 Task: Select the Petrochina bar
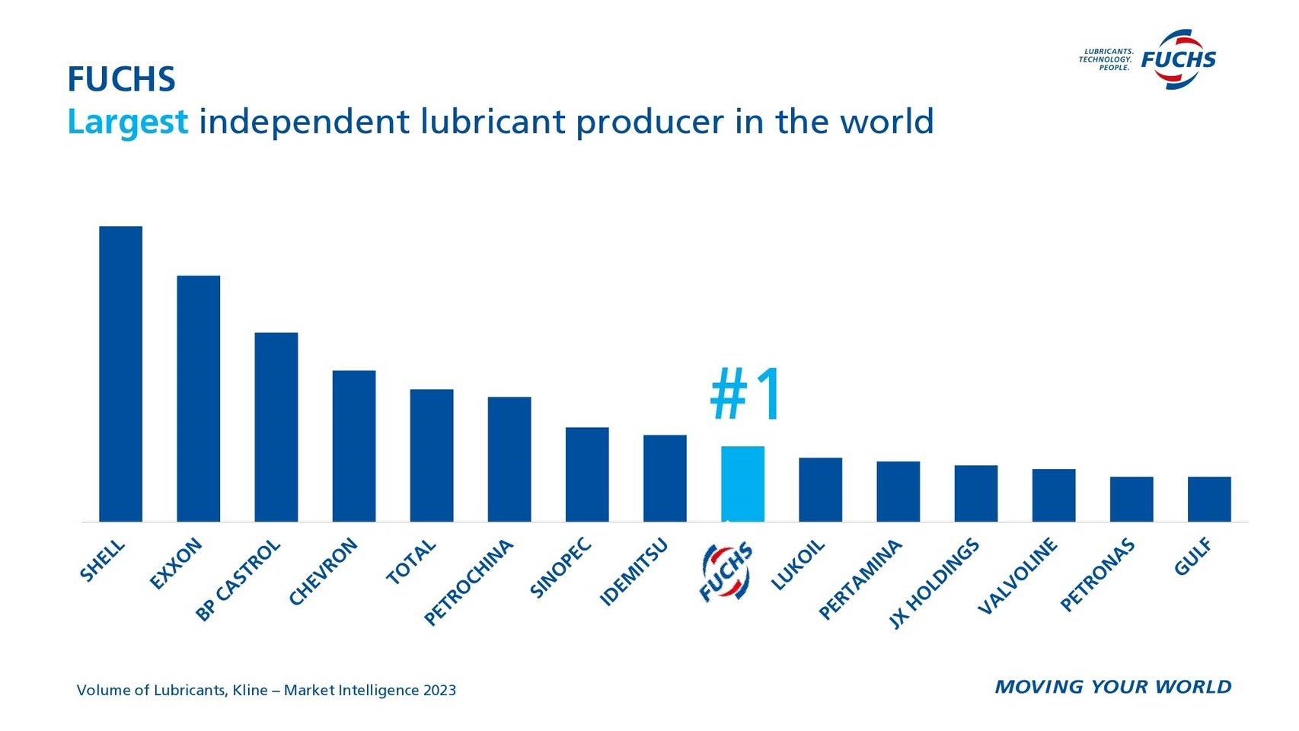click(x=509, y=459)
